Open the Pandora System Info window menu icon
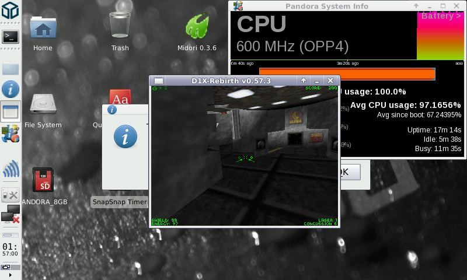The width and height of the screenshot is (467, 280). coord(238,6)
